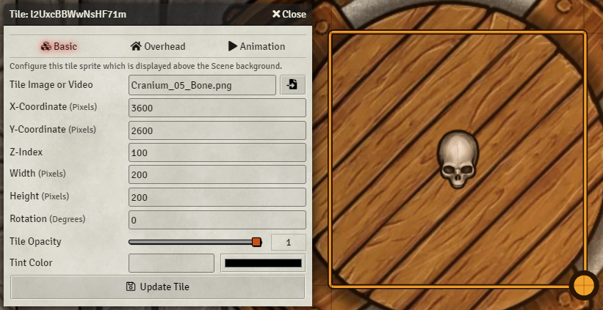Open the black Tint Color swatch picker
Image resolution: width=603 pixels, height=310 pixels.
click(x=263, y=263)
